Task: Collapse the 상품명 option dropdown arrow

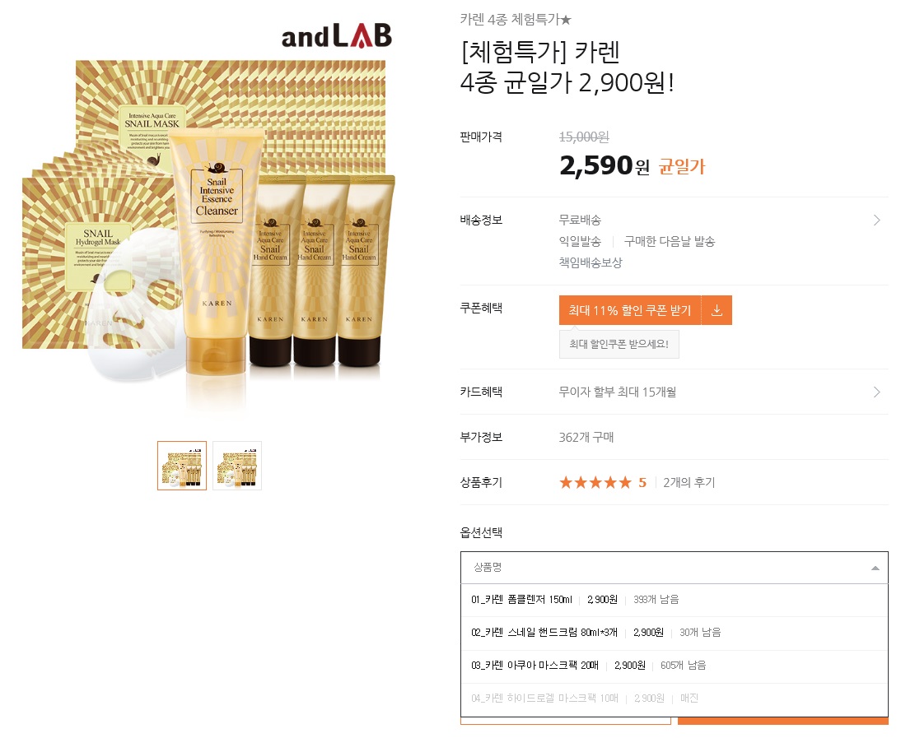Action: tap(875, 569)
